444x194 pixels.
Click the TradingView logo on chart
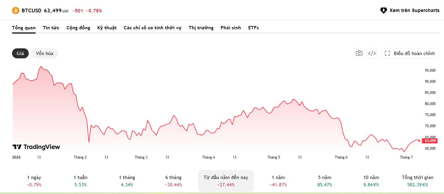[36, 147]
